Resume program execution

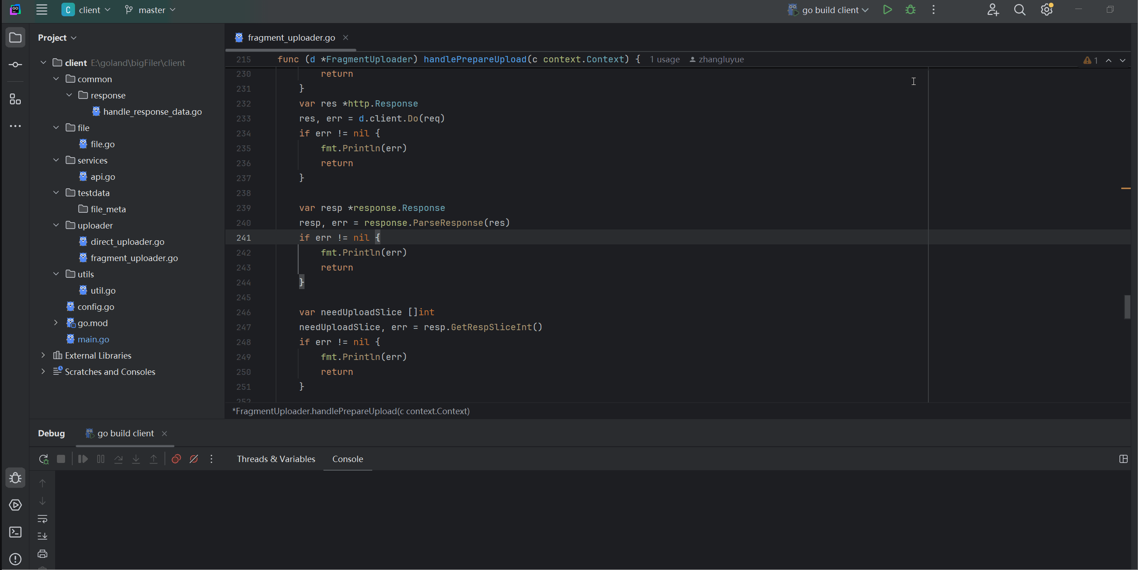pyautogui.click(x=83, y=459)
